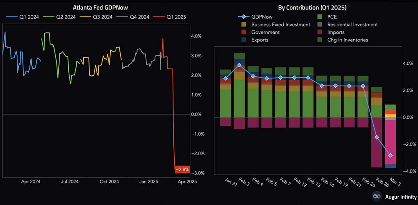Click the Imports bar segment for Feb 28
Viewport: 418px width, 205px height.
tap(377, 142)
